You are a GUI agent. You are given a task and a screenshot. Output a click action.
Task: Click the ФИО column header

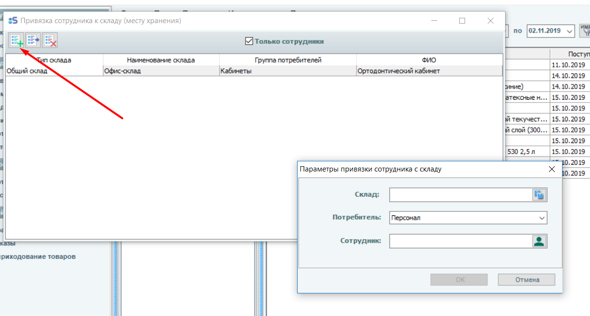click(428, 60)
